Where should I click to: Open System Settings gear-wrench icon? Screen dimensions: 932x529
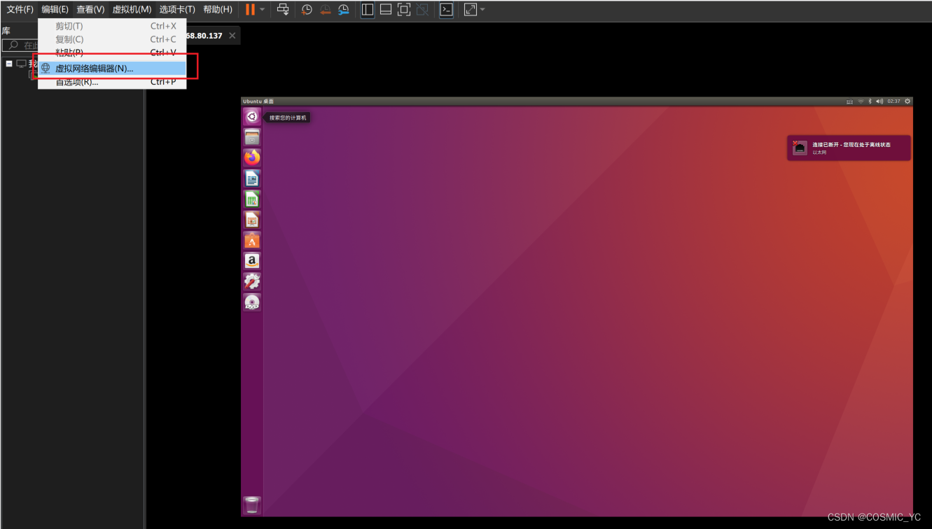(252, 281)
